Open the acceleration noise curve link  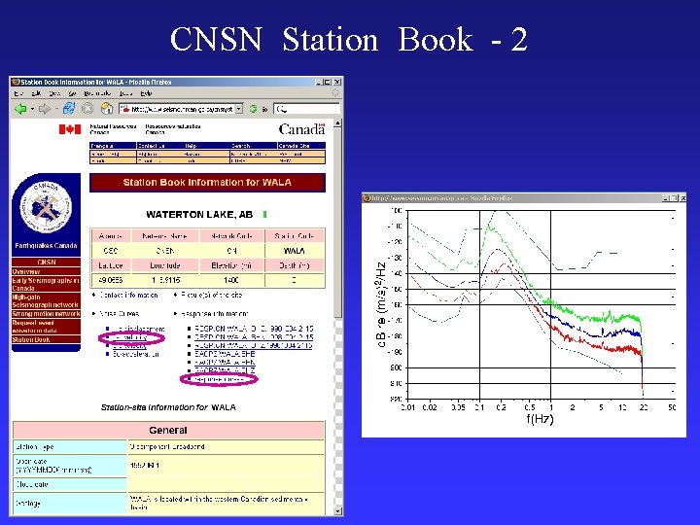[x=136, y=354]
